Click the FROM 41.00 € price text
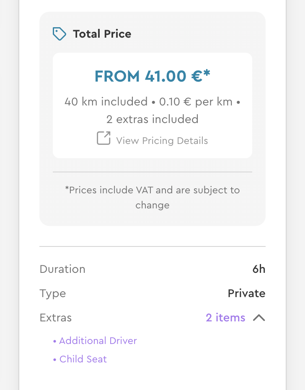Screen dimensions: 305x390 pos(152,76)
